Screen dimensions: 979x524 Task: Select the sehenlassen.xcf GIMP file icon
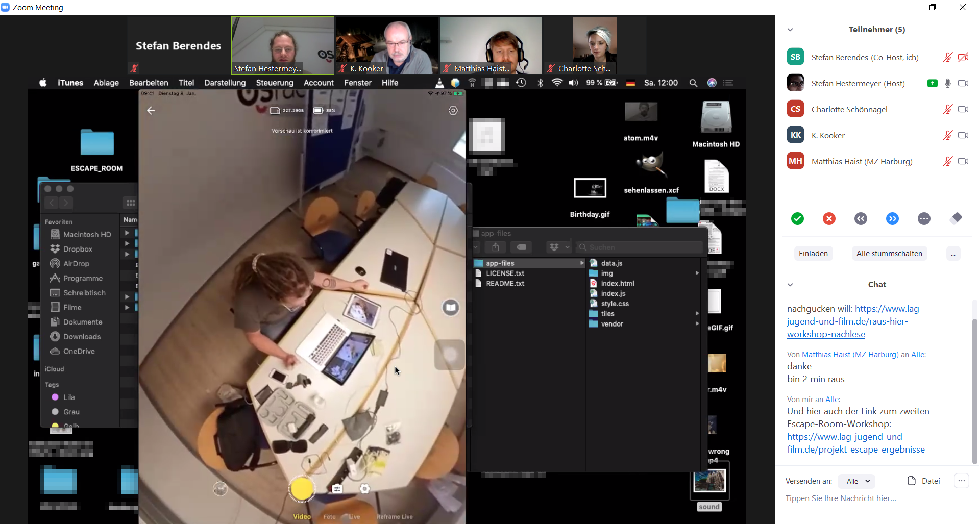(x=651, y=172)
